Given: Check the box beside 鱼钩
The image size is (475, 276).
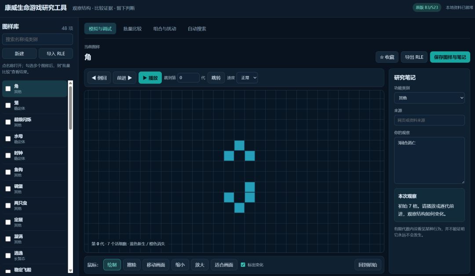Looking at the screenshot, I should tap(8, 172).
